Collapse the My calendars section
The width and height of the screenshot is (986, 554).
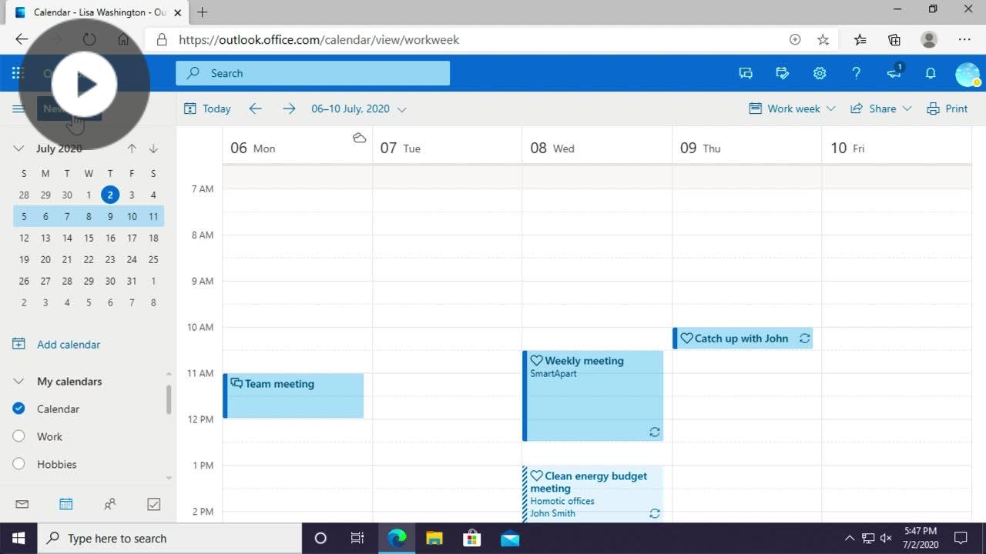(x=17, y=381)
